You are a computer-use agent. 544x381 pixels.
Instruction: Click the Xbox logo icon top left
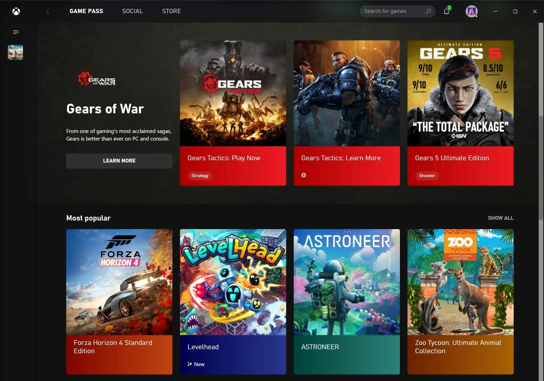point(16,11)
